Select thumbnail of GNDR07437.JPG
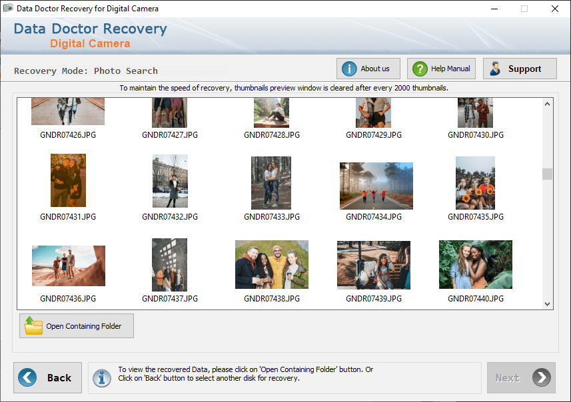Viewport: 571px width, 402px height. [x=169, y=265]
